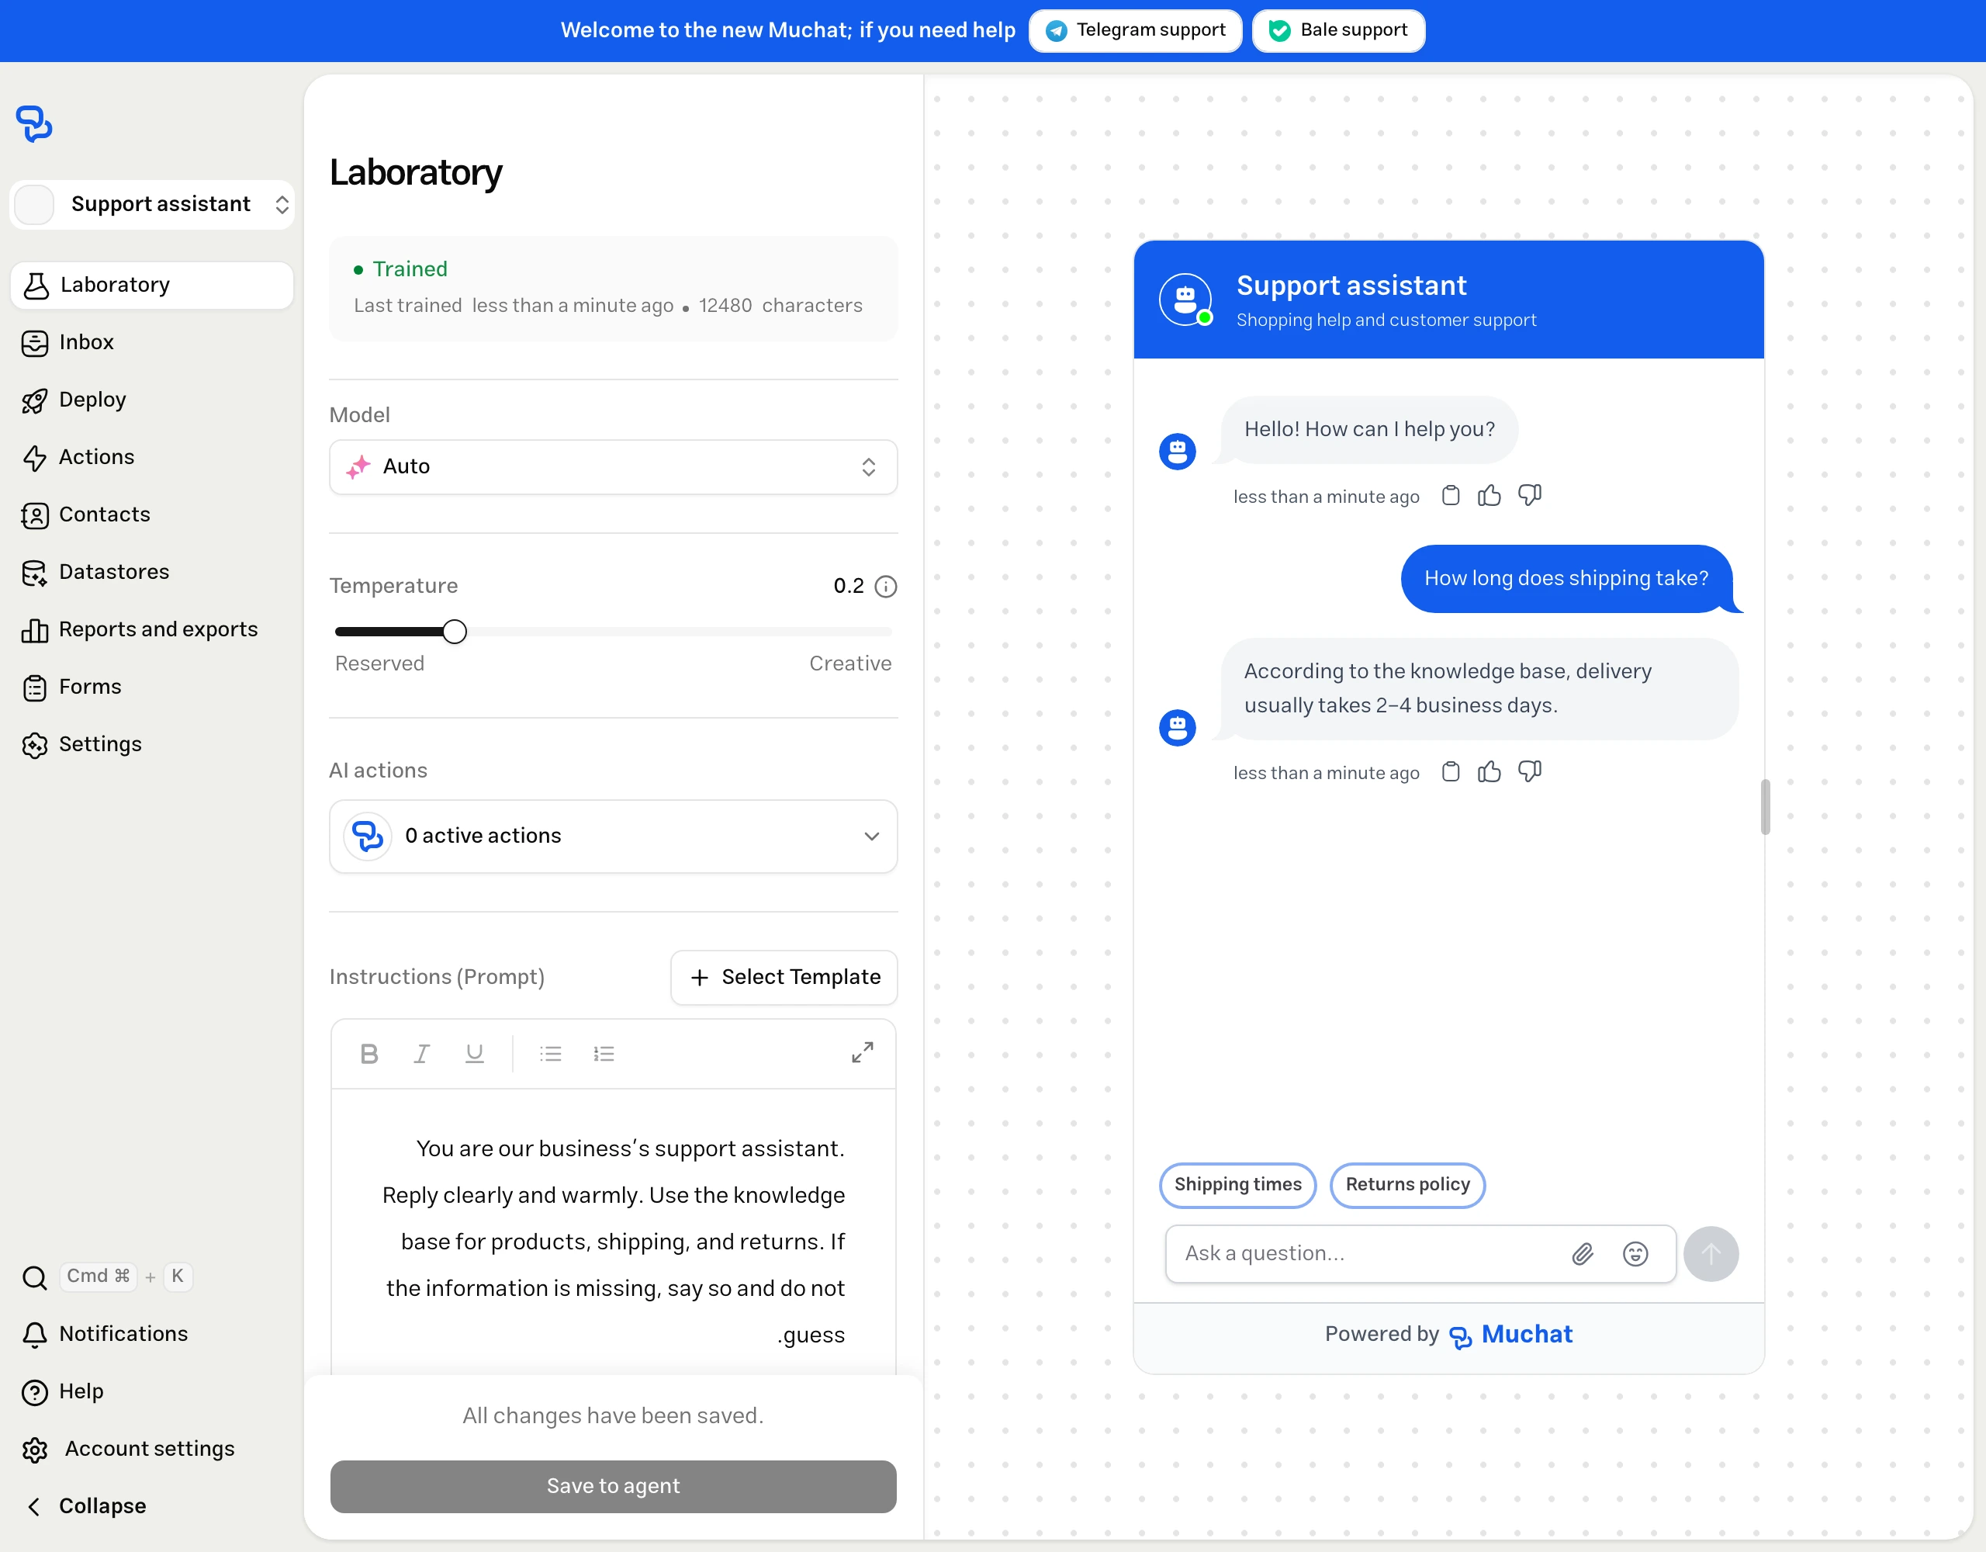
Task: Open Settings in sidebar
Action: click(x=81, y=744)
